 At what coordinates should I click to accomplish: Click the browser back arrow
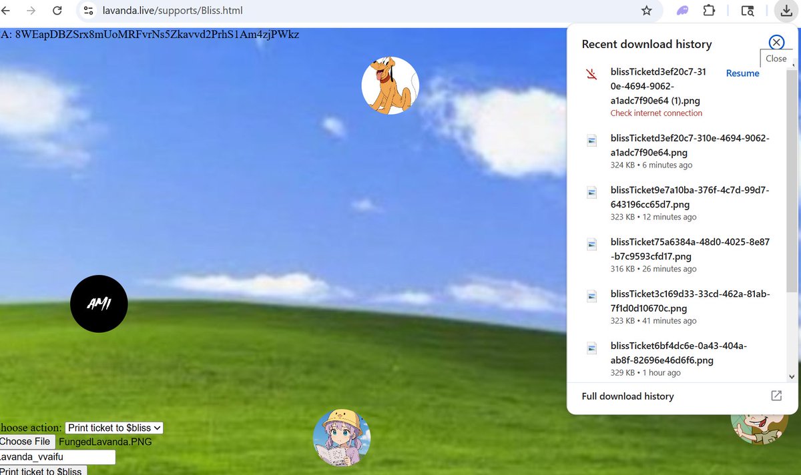coord(5,11)
